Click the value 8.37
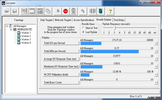Screen dimensions: 162x100 tap(117, 48)
